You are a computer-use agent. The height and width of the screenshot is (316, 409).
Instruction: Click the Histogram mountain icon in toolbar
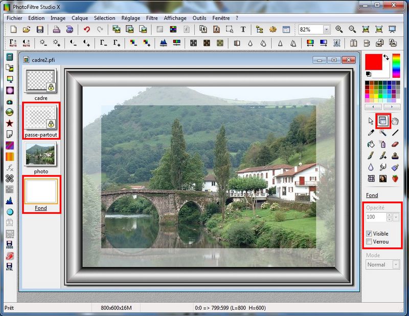click(163, 43)
